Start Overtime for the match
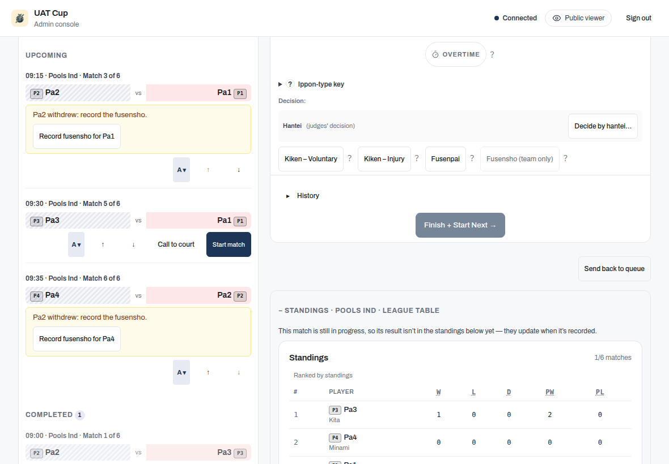 coord(456,54)
